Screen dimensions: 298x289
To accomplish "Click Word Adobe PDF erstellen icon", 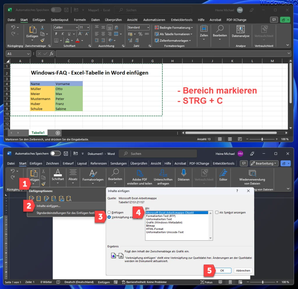I will (x=139, y=173).
